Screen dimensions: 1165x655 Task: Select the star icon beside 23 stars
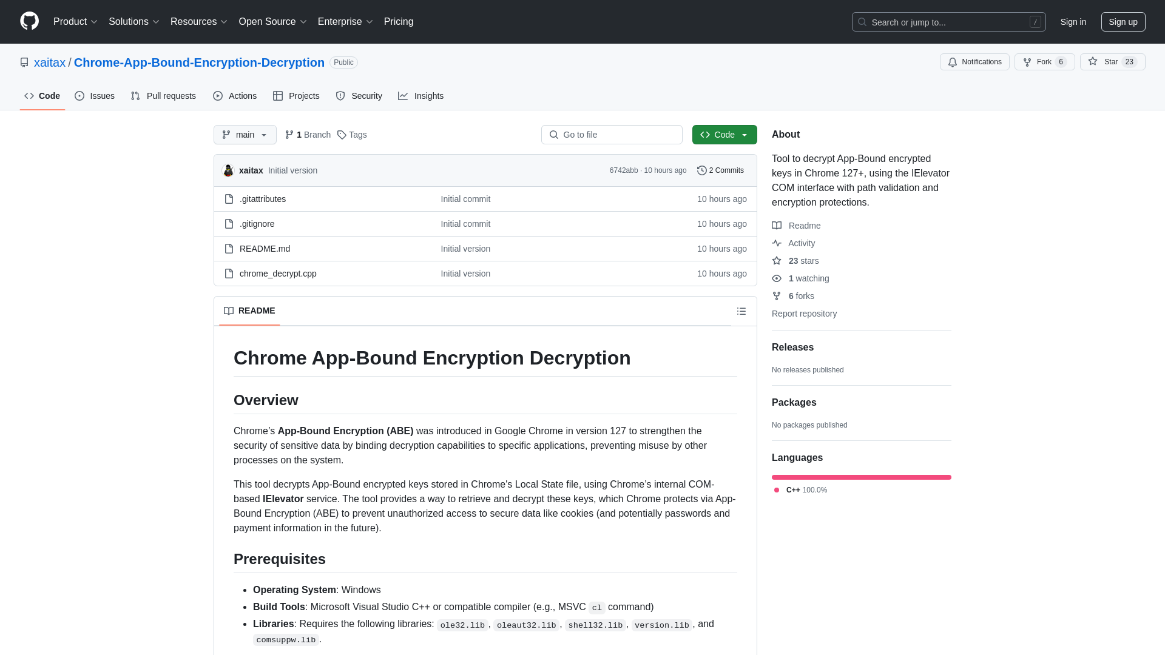(x=777, y=261)
